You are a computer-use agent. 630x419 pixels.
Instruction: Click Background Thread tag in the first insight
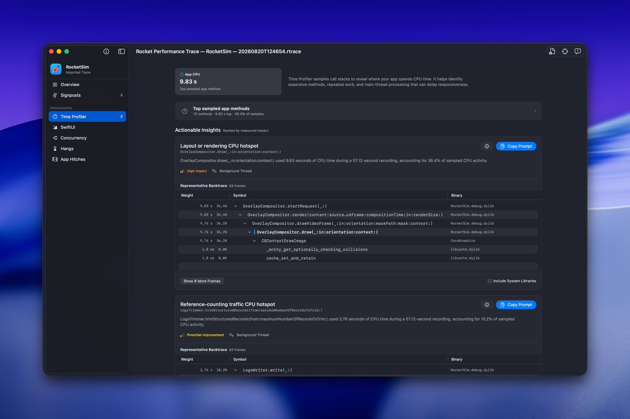coord(232,171)
